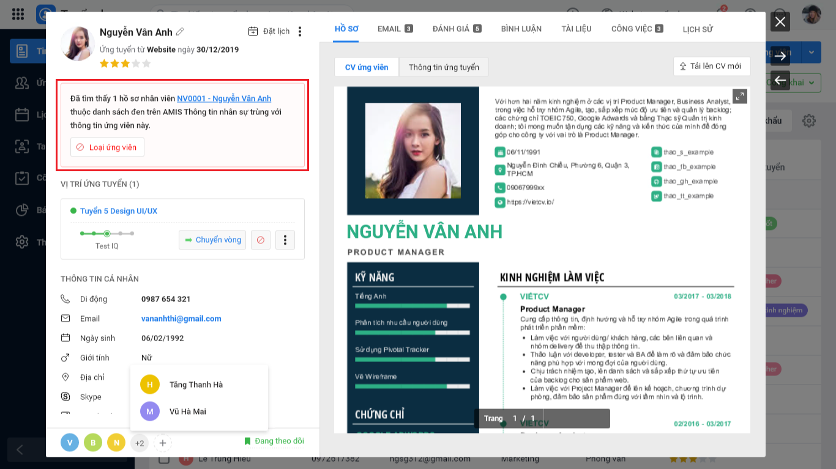The width and height of the screenshot is (836, 469).
Task: Open the candidates icon in the background sidebar
Action: click(22, 83)
